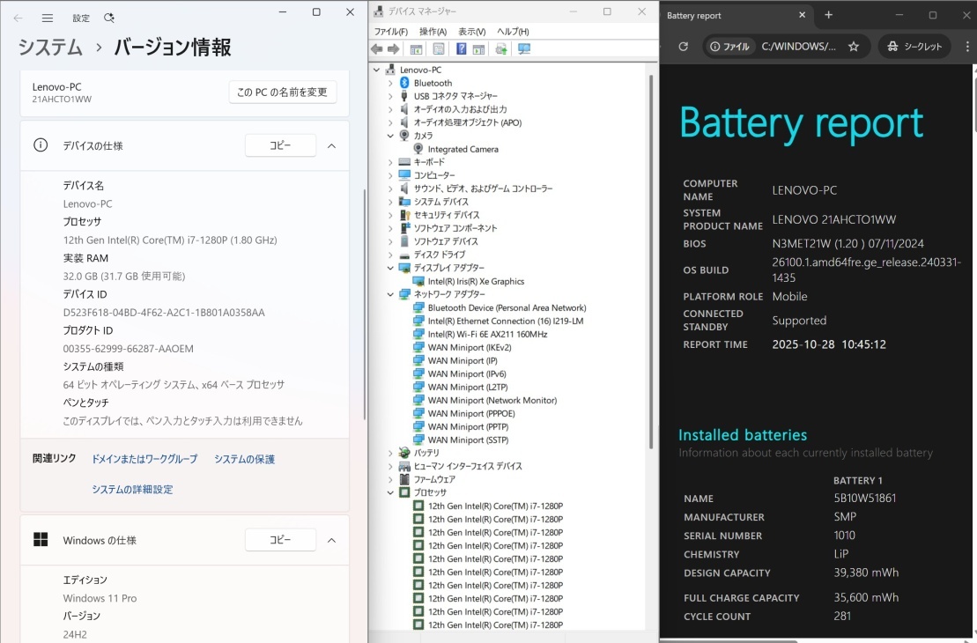Bookmark the page with the star icon
Viewport: 977px width, 643px height.
coord(853,47)
